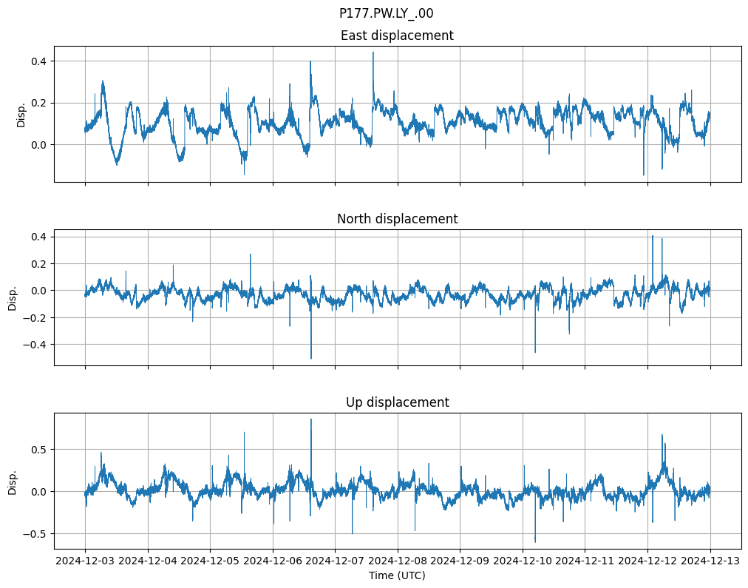Click the highest peak in the East plot
Viewport: 748px width, 588px height.
[373, 53]
